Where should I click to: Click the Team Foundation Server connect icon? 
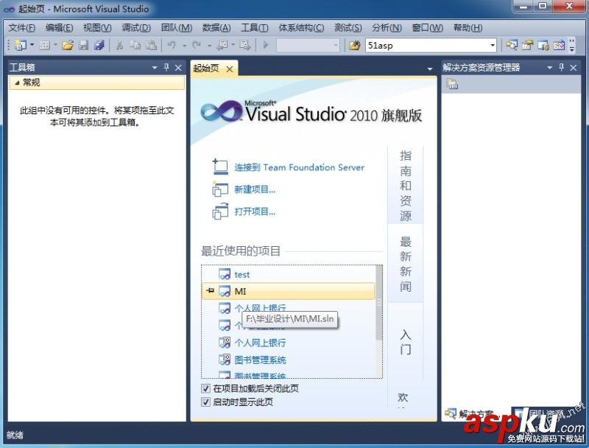pos(220,167)
